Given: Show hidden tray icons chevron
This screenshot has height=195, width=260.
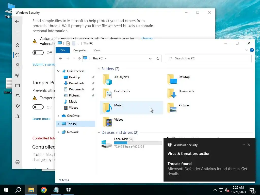Looking at the screenshot, I should (x=215, y=190).
